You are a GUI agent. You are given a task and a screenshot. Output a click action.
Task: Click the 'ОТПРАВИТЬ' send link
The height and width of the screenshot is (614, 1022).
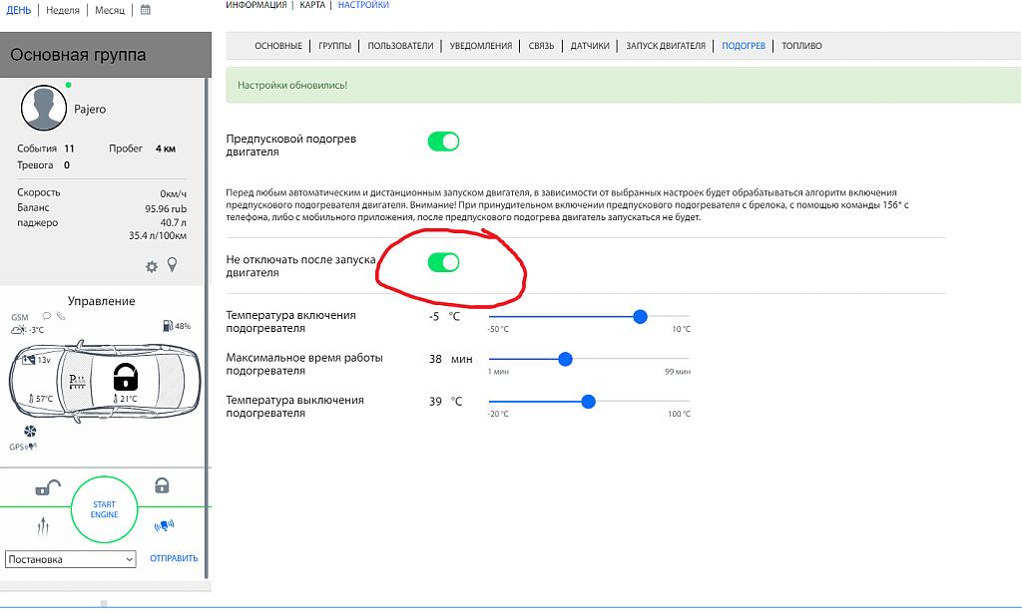coord(174,559)
